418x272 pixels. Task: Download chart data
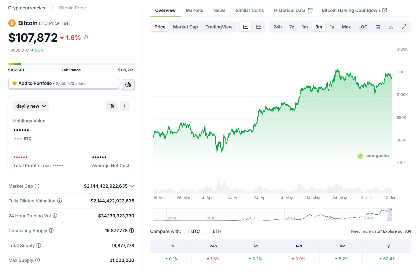pyautogui.click(x=391, y=27)
